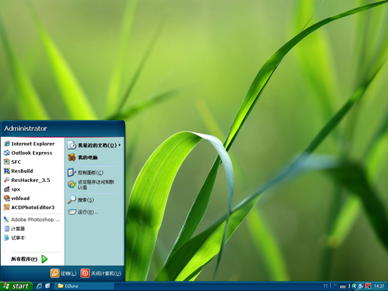Open 计算器 calculator
Image resolution: width=388 pixels, height=291 pixels.
coord(14,229)
